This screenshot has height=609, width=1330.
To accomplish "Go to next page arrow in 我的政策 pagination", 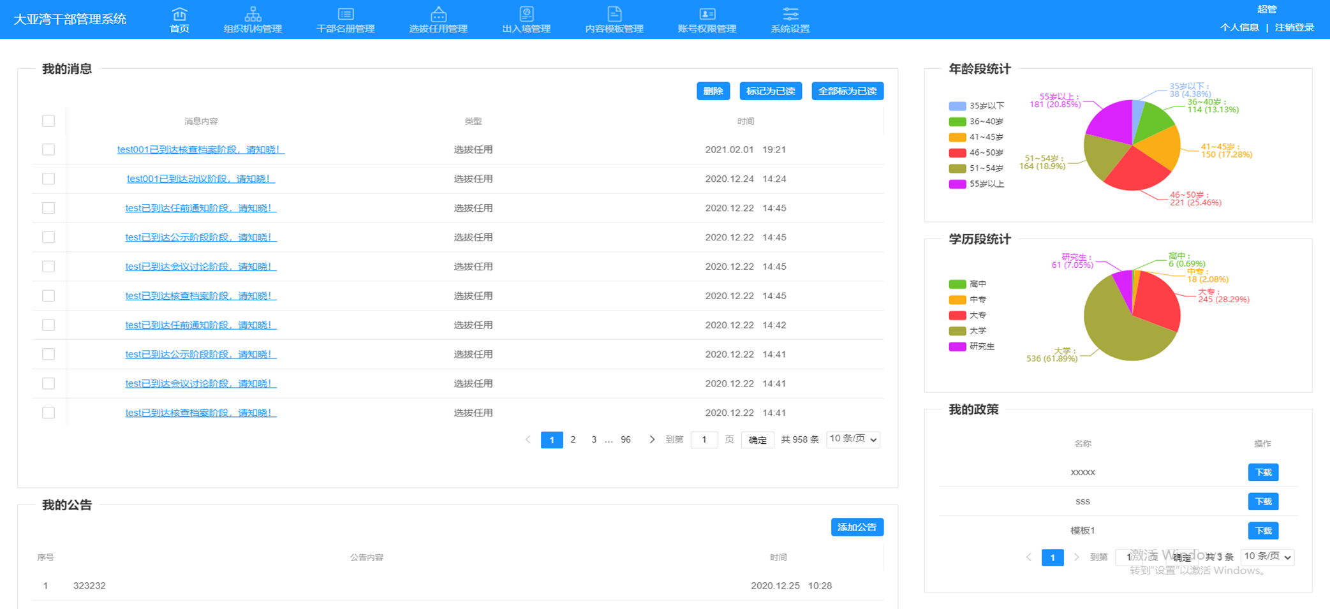I will 1077,557.
